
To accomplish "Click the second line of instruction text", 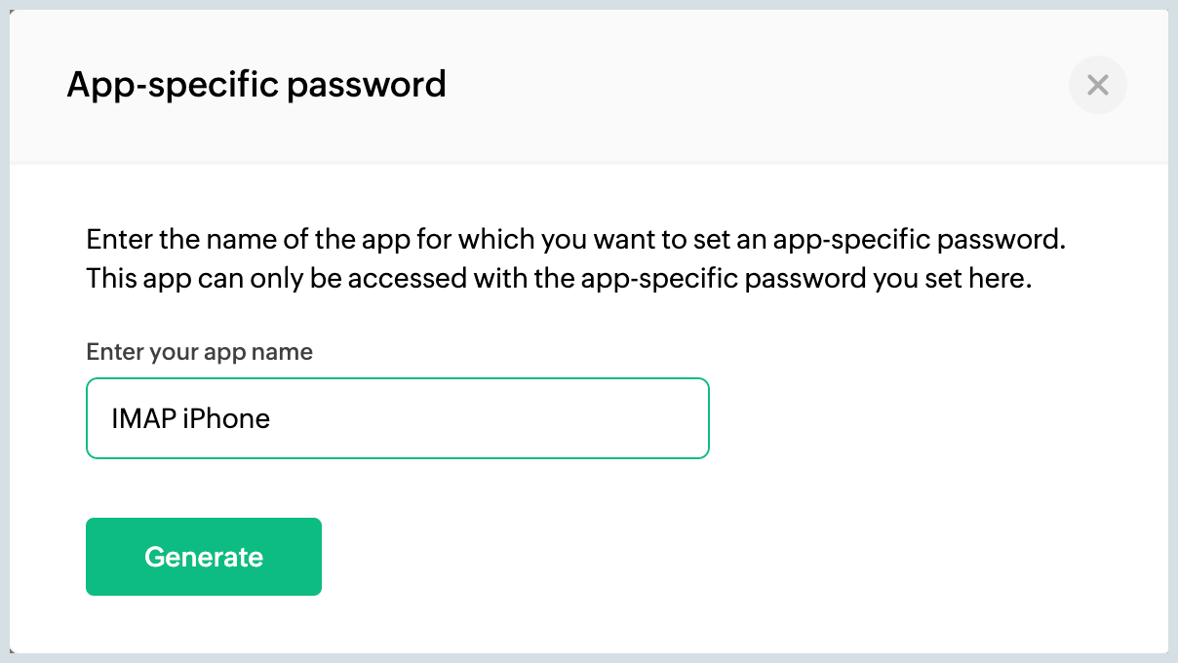I will tap(559, 279).
